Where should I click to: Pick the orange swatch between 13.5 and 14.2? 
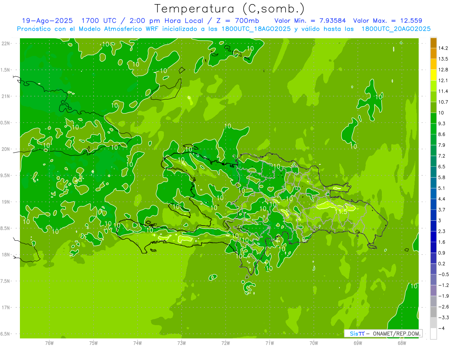pos(433,53)
